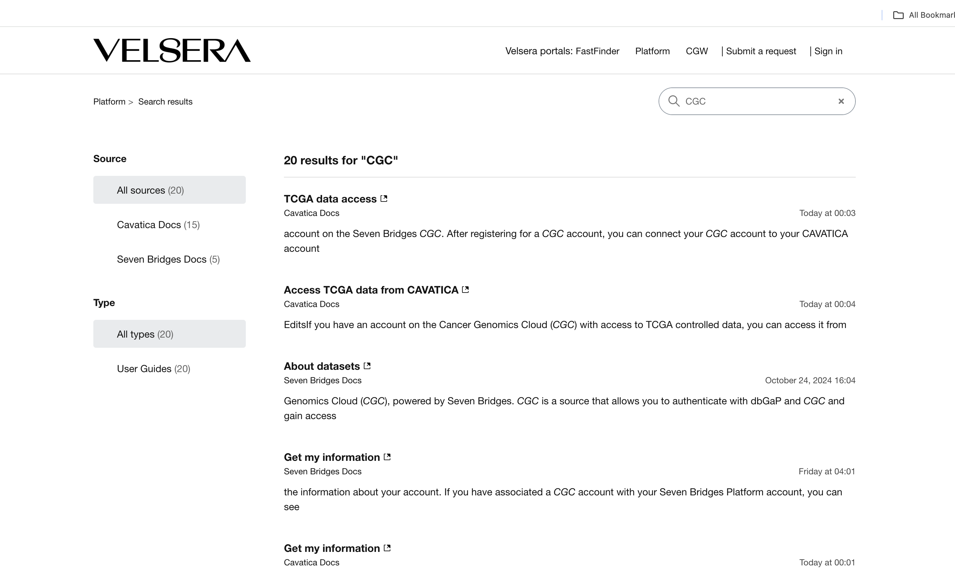Click external link icon beside Seven Bridges Get my information
The height and width of the screenshot is (568, 955).
(387, 457)
